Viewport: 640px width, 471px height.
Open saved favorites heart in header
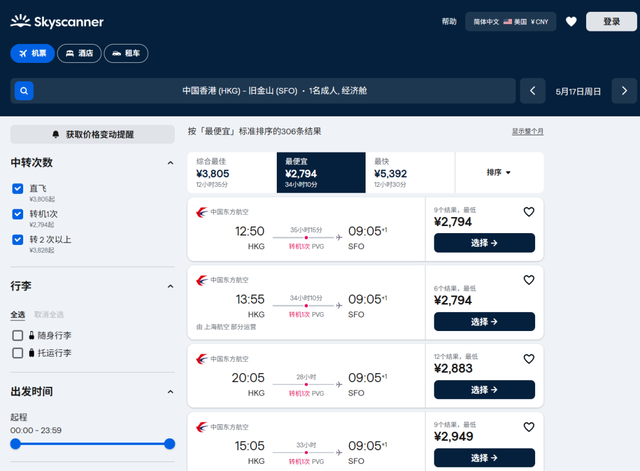point(571,22)
